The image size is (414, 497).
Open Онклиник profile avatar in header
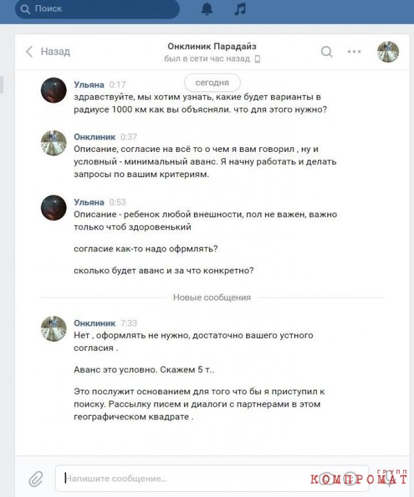(388, 52)
